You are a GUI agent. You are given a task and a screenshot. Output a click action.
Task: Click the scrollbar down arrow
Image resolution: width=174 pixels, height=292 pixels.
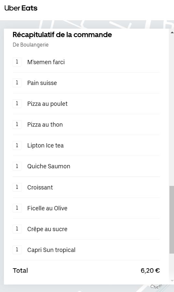[172, 281]
